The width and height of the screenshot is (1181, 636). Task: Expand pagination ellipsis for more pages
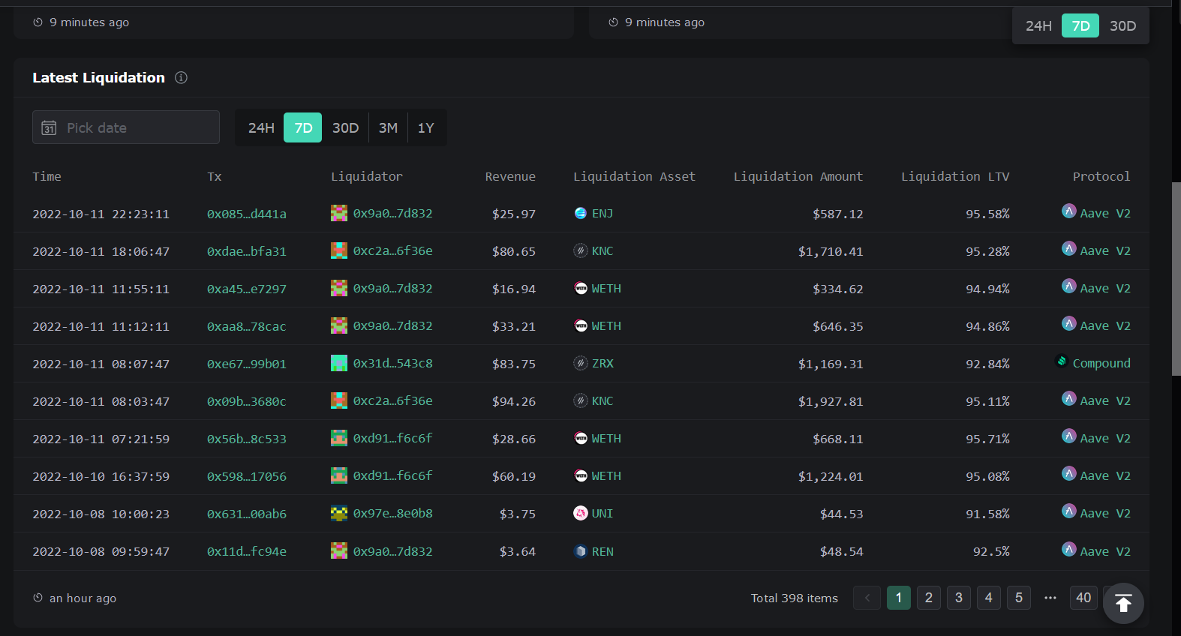pos(1050,598)
